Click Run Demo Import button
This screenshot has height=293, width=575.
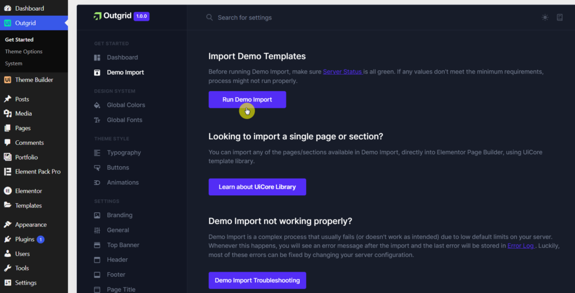[247, 100]
